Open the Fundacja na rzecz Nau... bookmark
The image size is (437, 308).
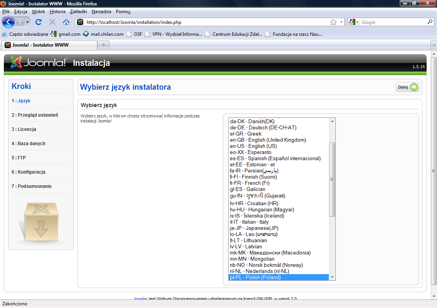[x=293, y=34]
